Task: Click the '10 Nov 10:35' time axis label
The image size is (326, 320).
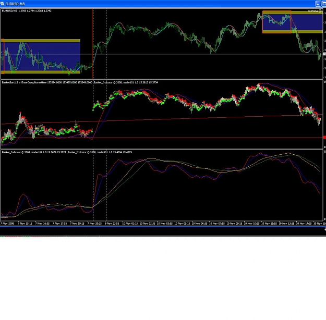Action: pyautogui.click(x=251, y=224)
